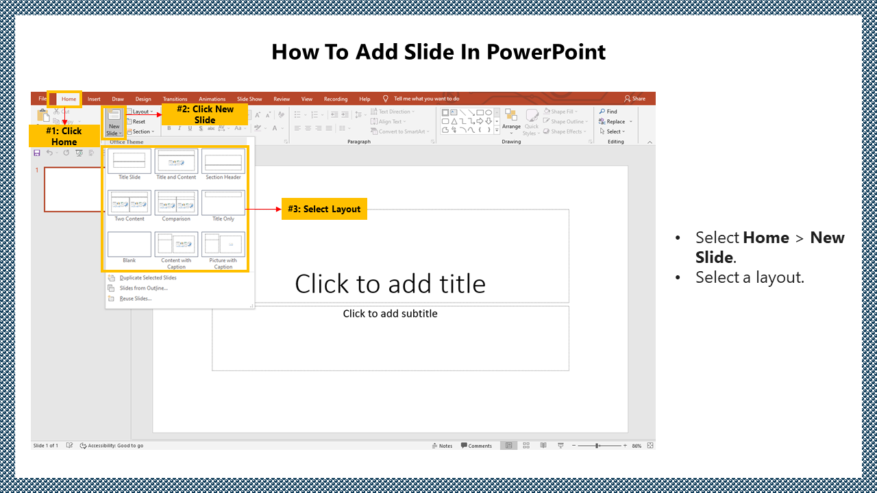Open the Shape Outline dropdown

click(565, 121)
